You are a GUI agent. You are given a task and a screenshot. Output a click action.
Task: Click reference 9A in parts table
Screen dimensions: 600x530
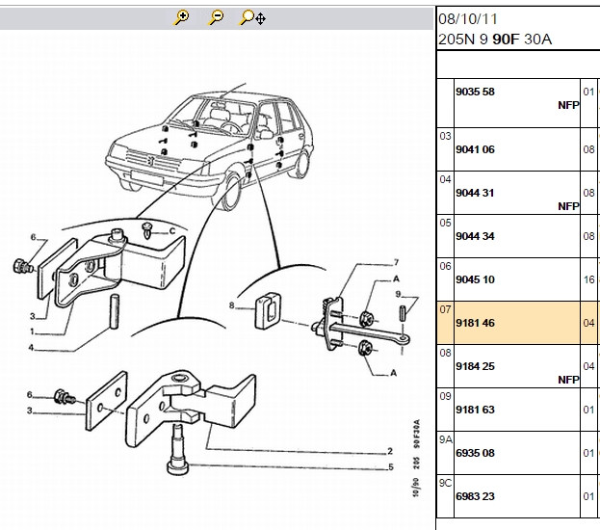[x=446, y=439]
